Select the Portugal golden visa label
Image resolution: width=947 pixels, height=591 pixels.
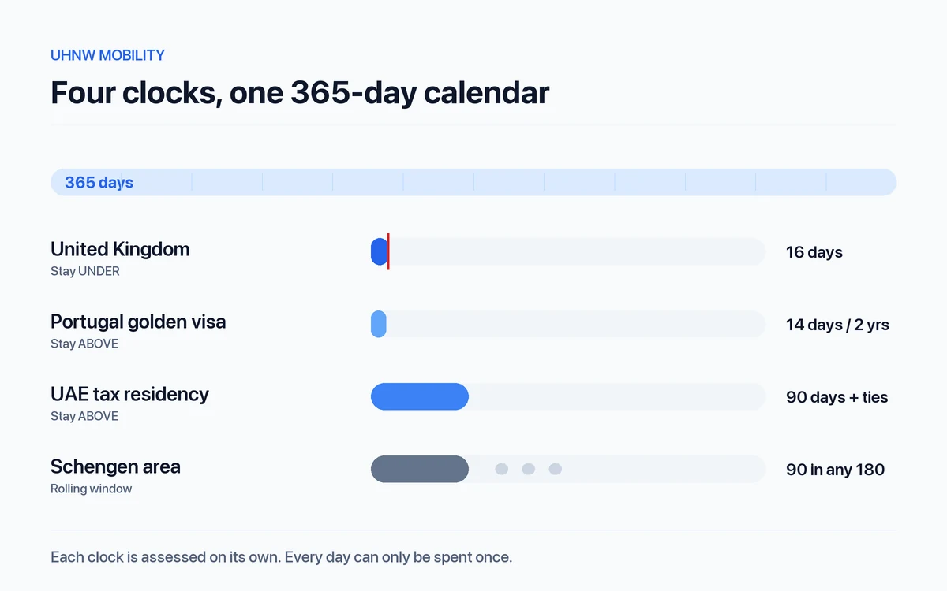tap(138, 322)
